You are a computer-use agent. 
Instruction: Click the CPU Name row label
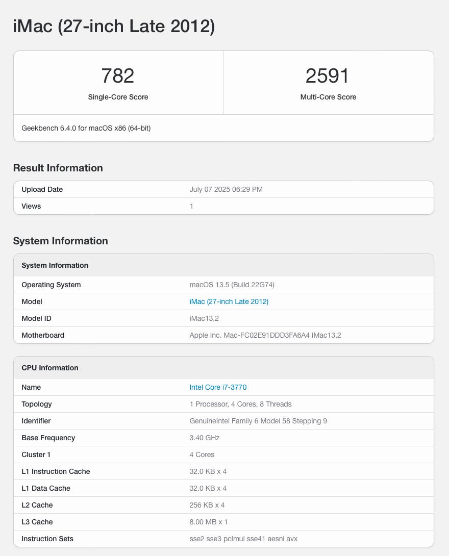(x=31, y=387)
